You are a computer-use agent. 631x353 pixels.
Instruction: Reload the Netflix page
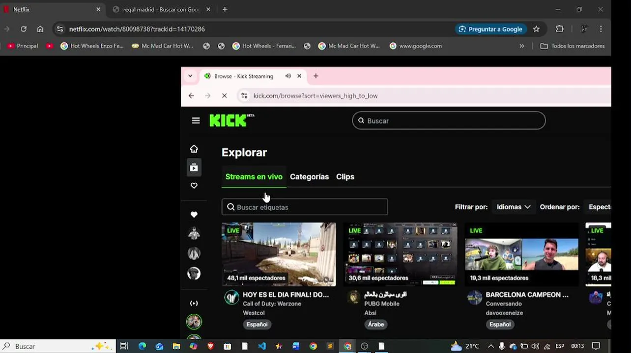pos(23,29)
